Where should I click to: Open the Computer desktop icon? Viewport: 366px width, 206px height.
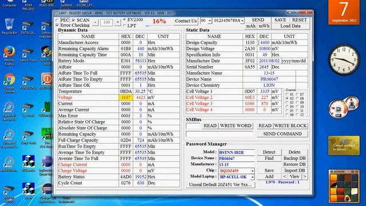9,3
